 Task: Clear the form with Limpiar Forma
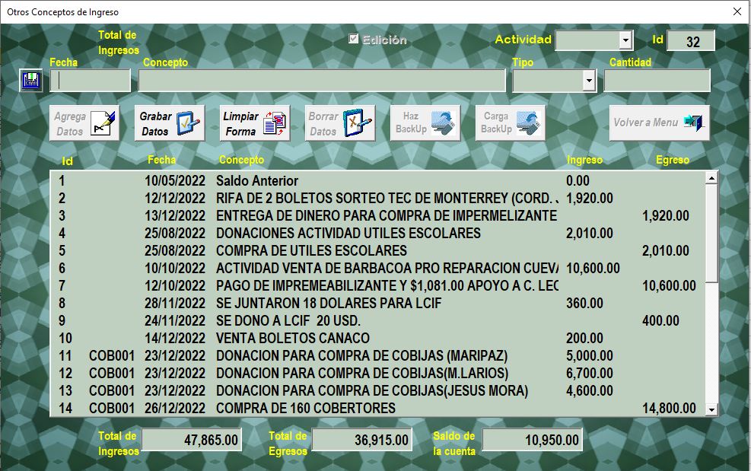tap(255, 123)
